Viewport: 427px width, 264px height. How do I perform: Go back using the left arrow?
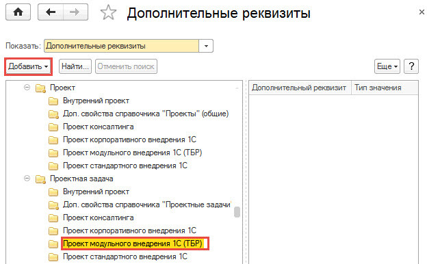pos(51,12)
